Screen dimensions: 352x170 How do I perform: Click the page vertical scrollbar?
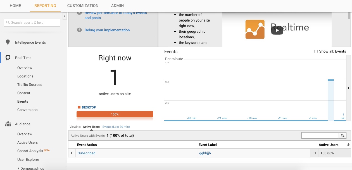(349, 16)
